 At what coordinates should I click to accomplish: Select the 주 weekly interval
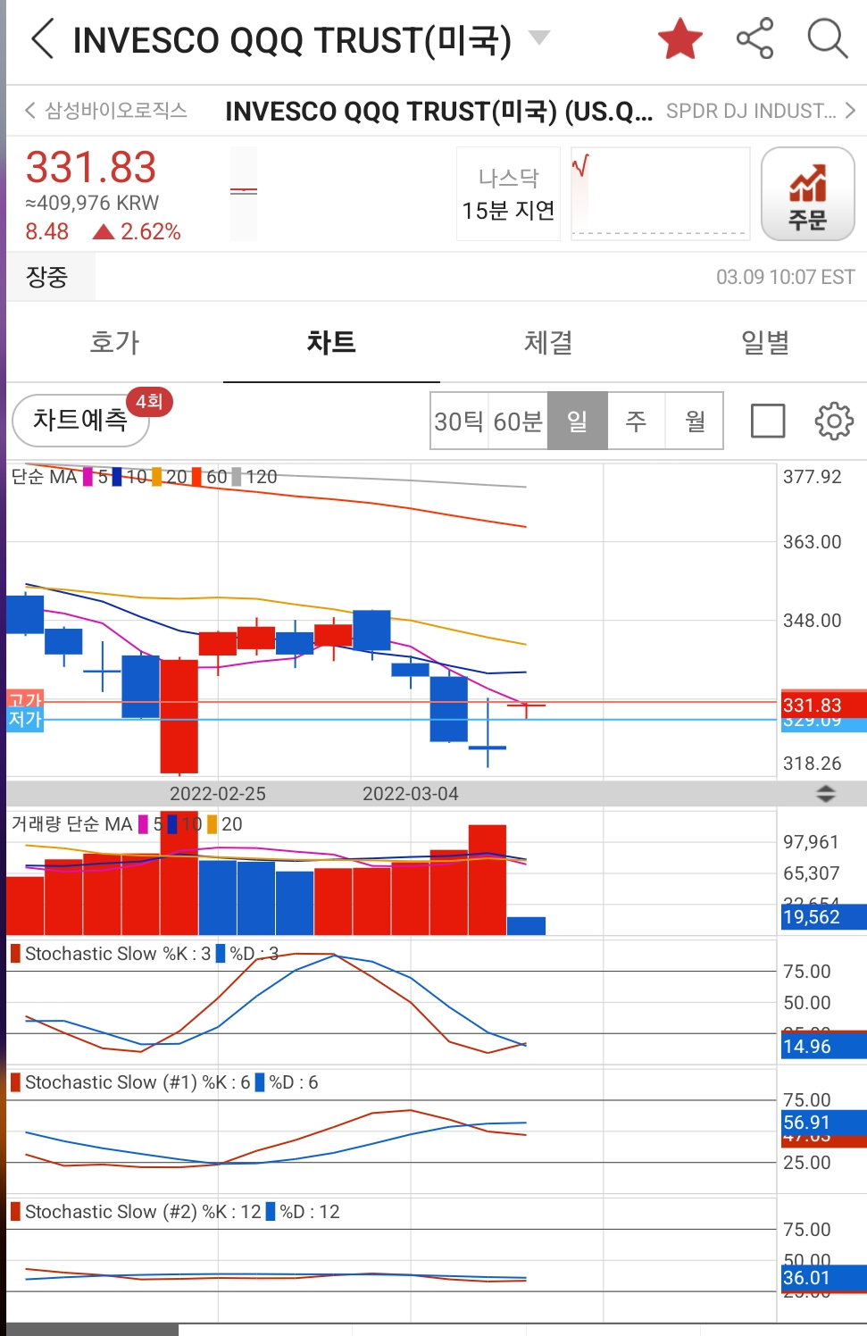[x=636, y=421]
